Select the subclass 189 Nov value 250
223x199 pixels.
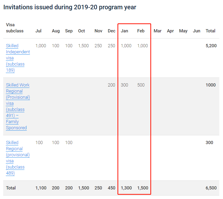point(98,46)
